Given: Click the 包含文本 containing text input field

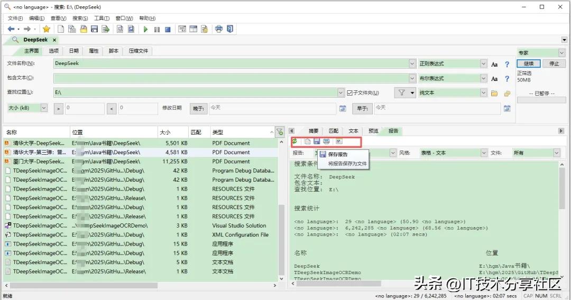Looking at the screenshot, I should pyautogui.click(x=231, y=78).
